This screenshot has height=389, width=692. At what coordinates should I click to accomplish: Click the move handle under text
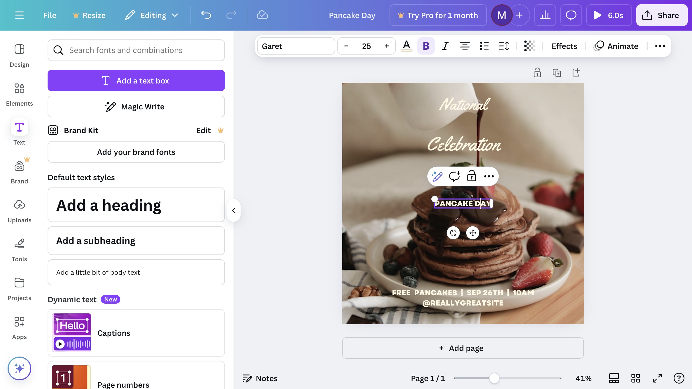pyautogui.click(x=473, y=233)
